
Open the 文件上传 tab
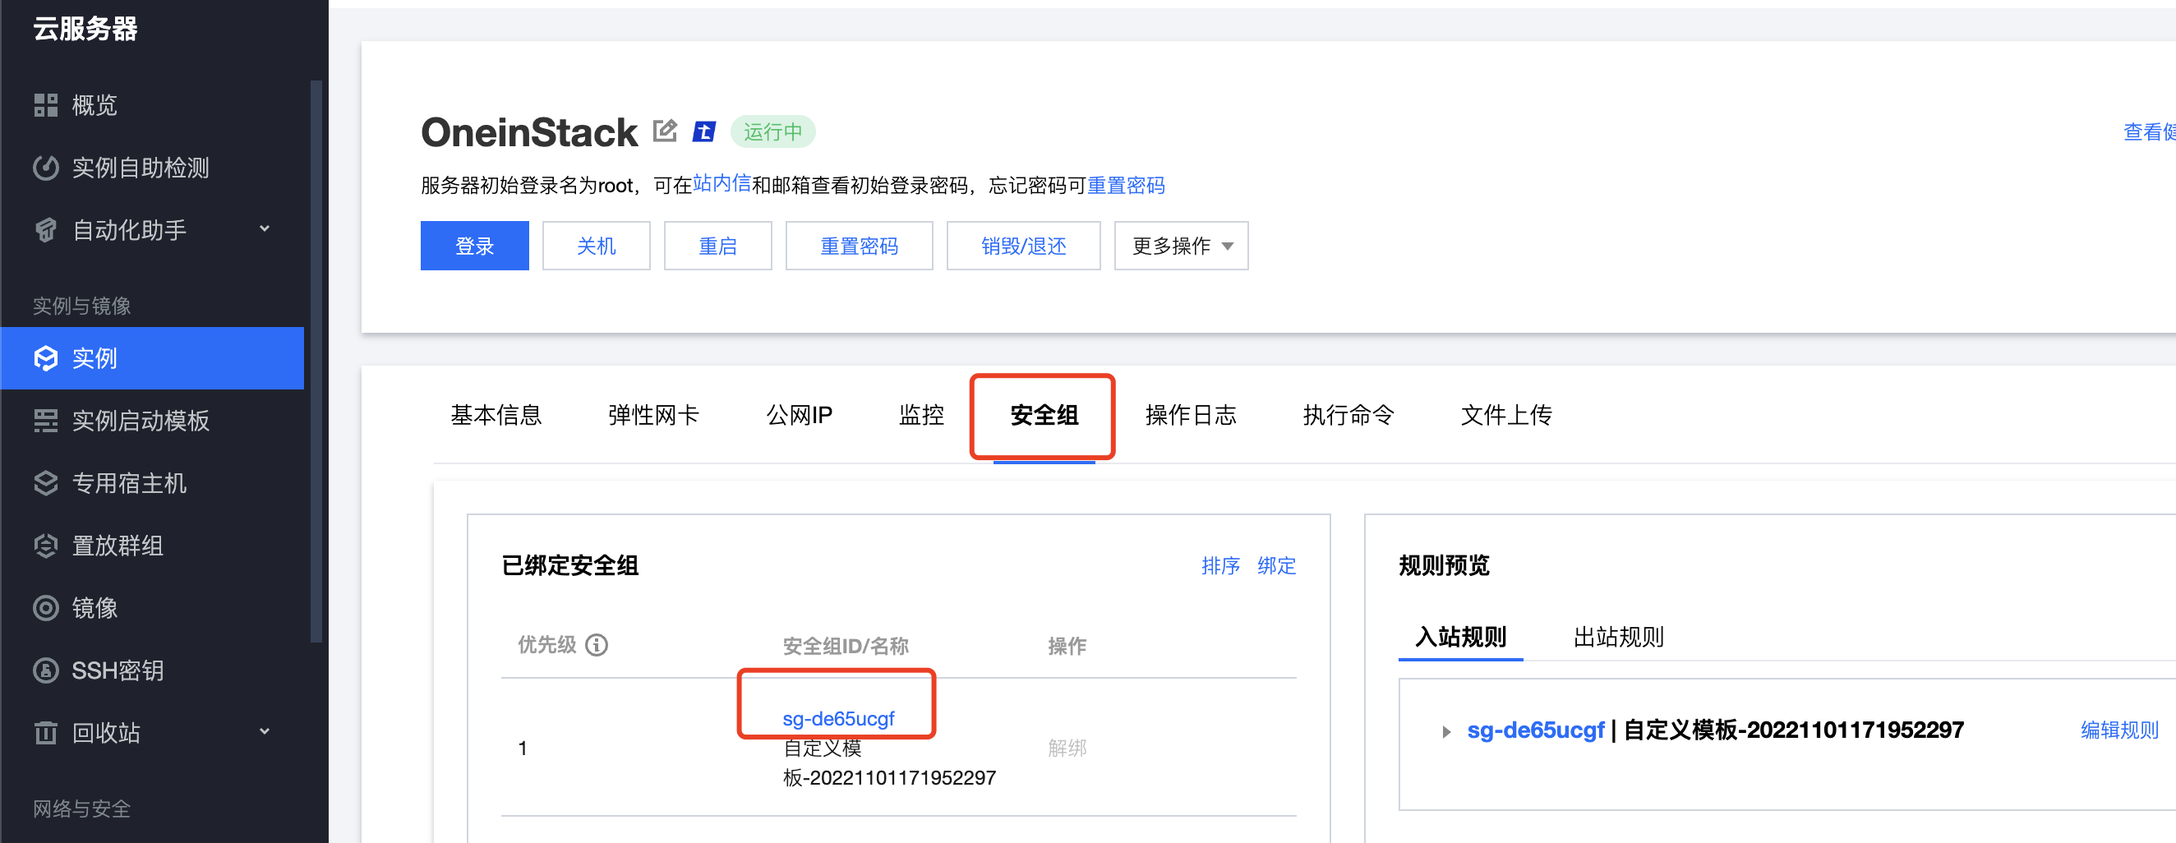[x=1507, y=415]
